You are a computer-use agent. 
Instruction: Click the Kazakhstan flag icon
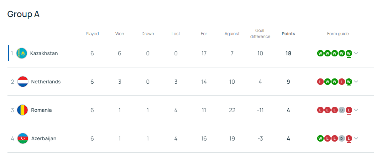tap(22, 53)
